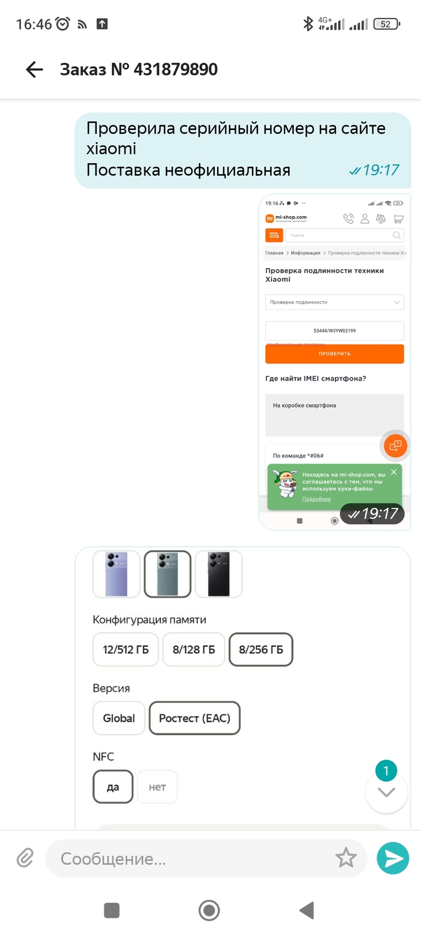Send message with the teal arrow button

click(393, 858)
